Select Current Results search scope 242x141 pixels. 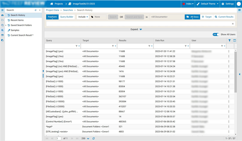[x=224, y=17]
